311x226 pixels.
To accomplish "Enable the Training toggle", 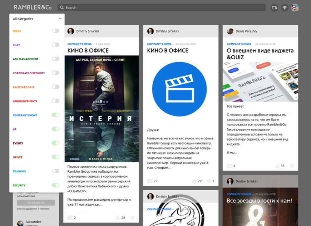I will pos(55,171).
